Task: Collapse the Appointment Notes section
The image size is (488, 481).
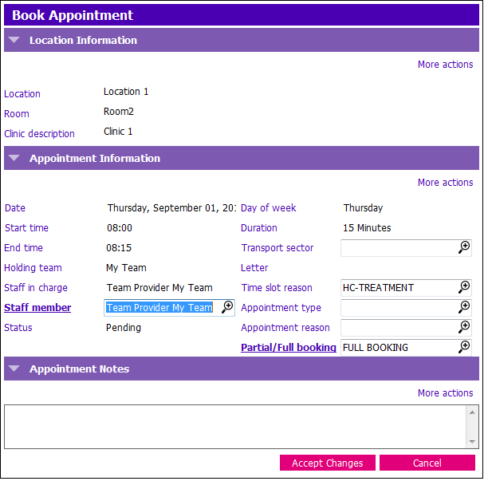Action: click(14, 369)
